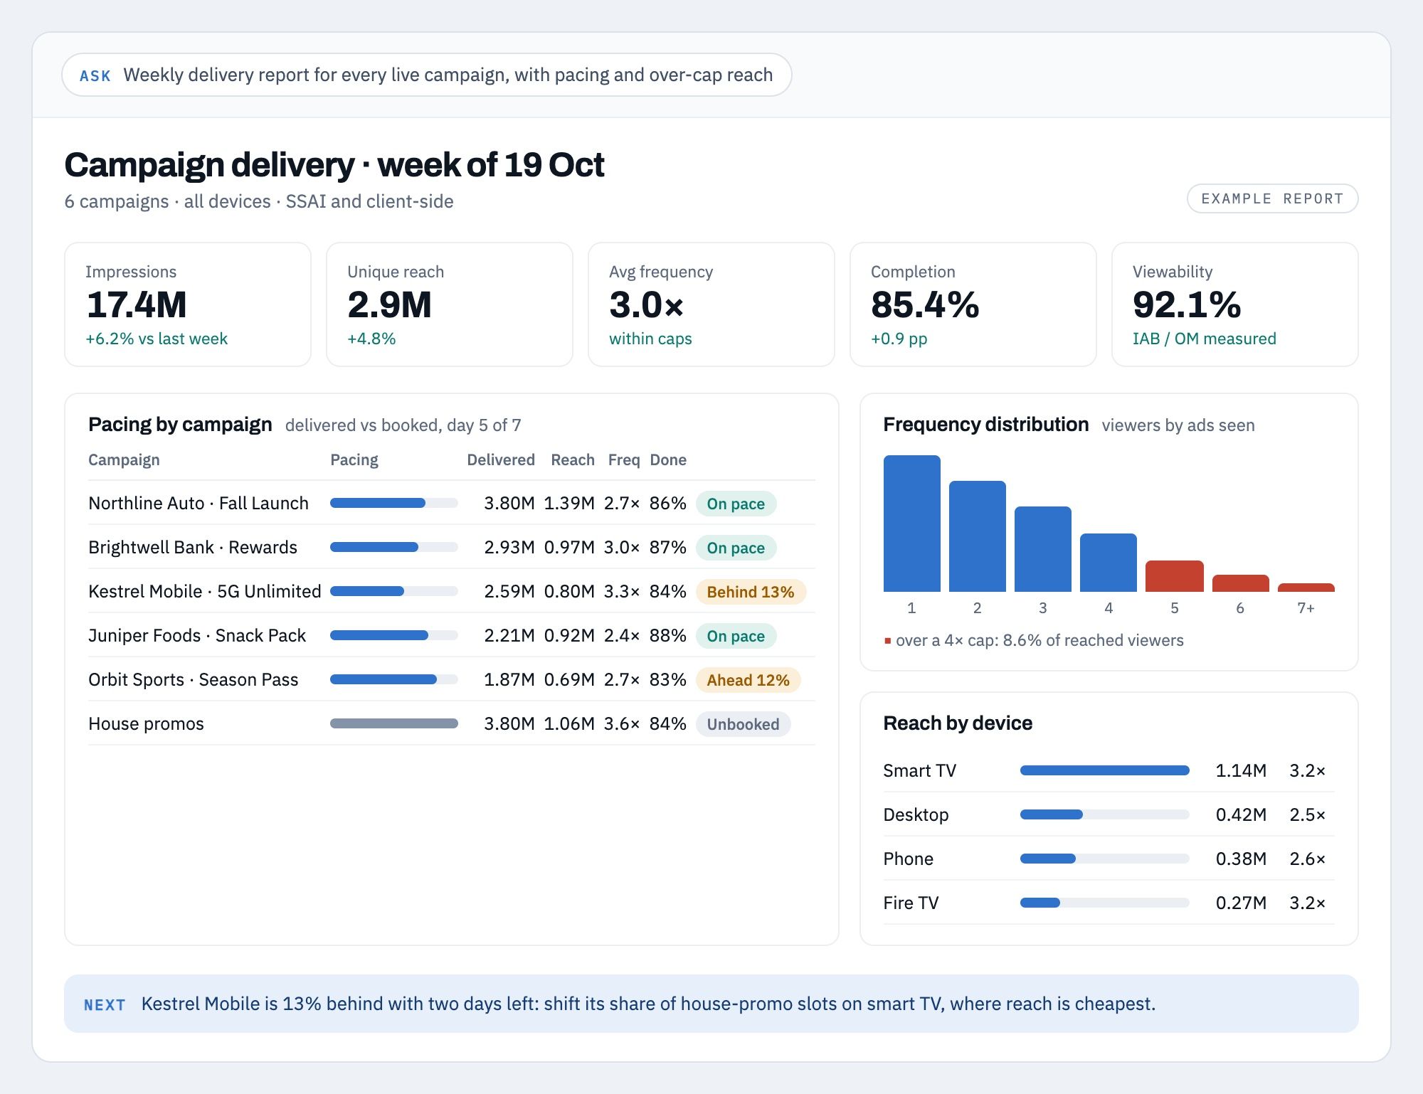Image resolution: width=1423 pixels, height=1094 pixels.
Task: Select the House promos row
Action: pos(452,723)
